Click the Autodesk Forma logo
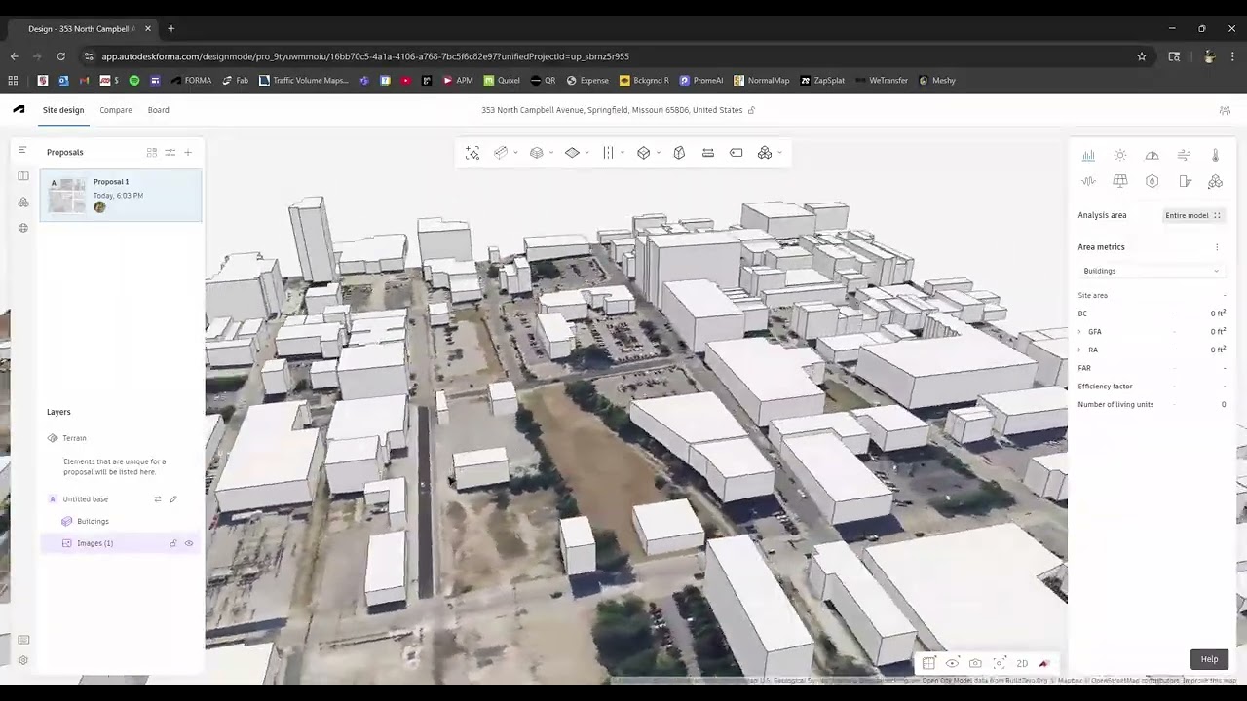 pyautogui.click(x=19, y=110)
